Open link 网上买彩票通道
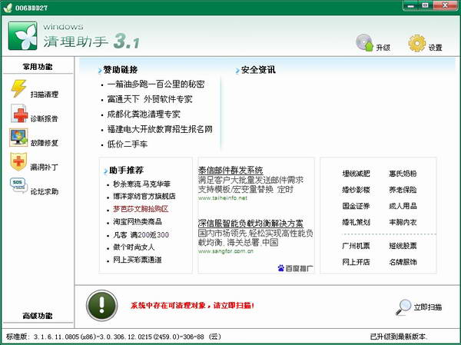The width and height of the screenshot is (461, 345). pyautogui.click(x=138, y=260)
